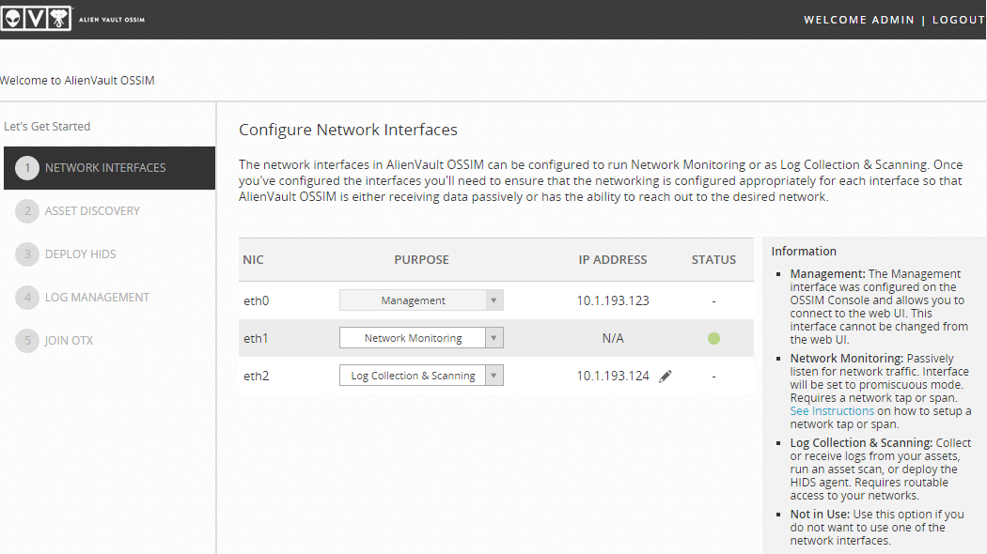
Task: Click the Welcome Admin text
Action: pyautogui.click(x=858, y=20)
